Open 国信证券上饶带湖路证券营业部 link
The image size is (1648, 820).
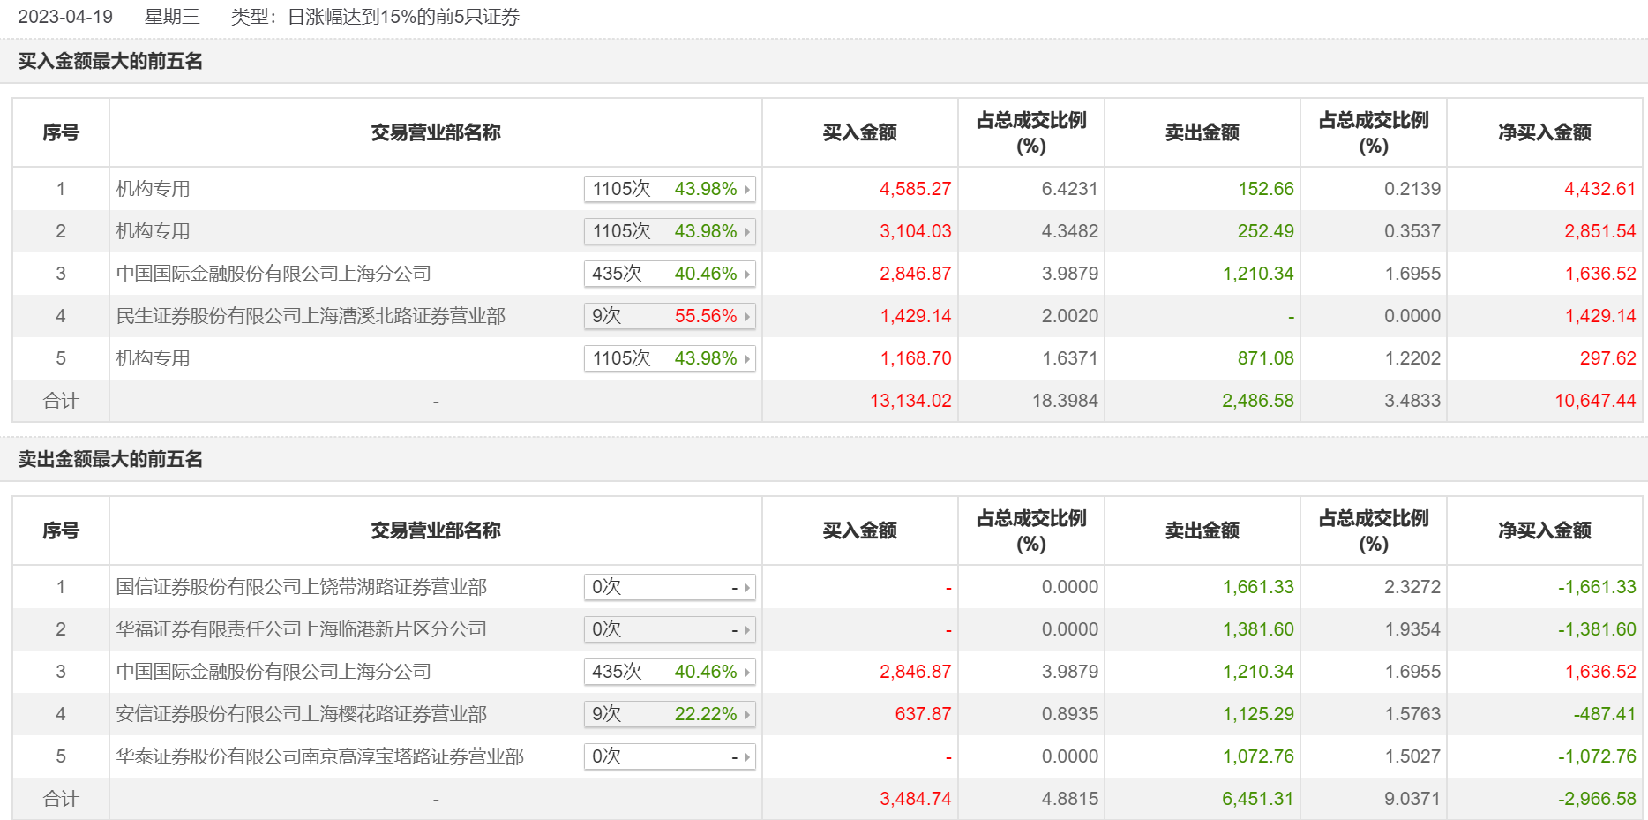pos(302,587)
